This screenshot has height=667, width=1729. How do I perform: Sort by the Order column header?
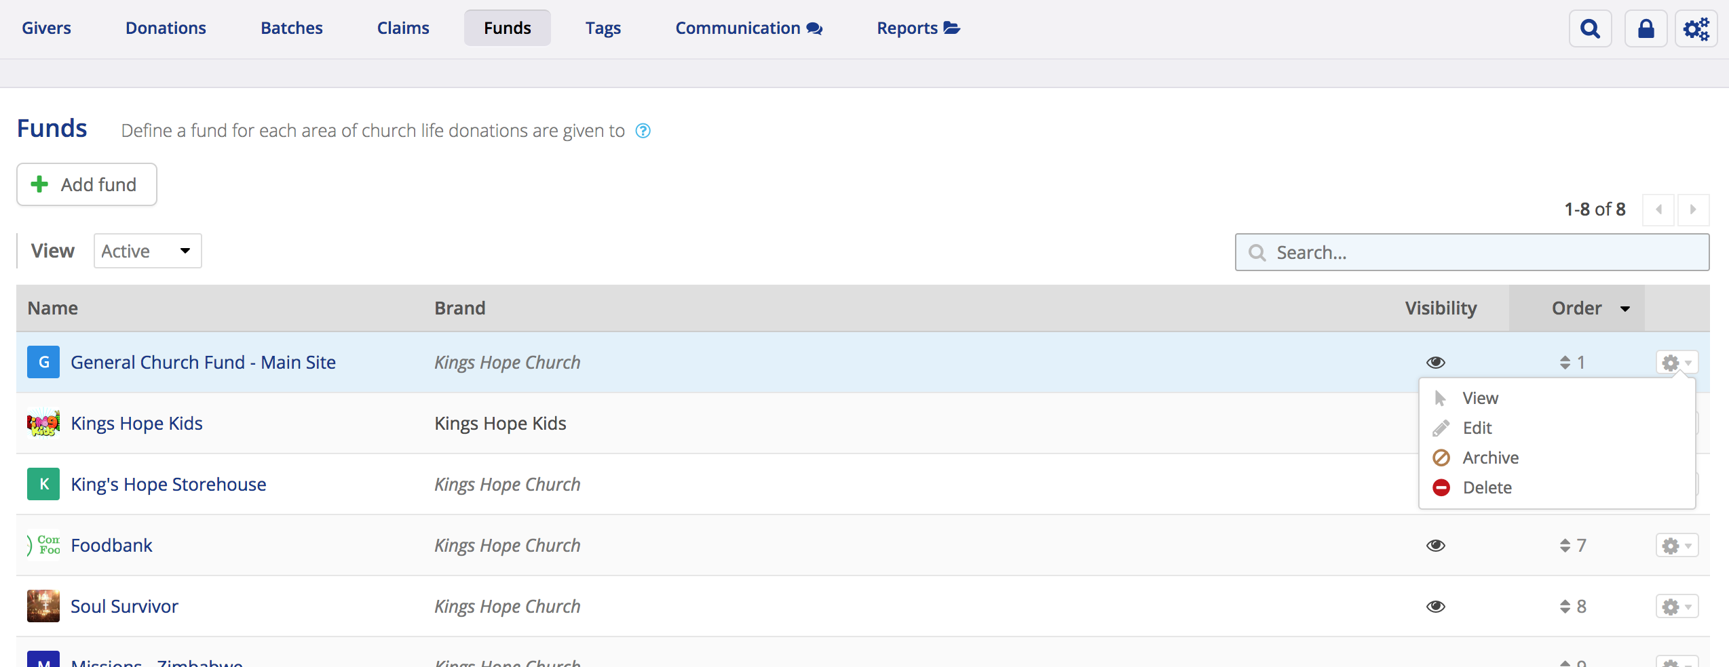click(1576, 308)
